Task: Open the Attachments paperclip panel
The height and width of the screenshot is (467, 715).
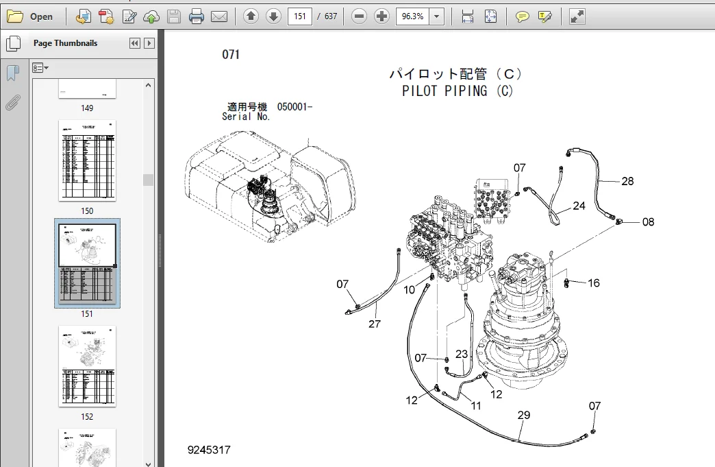Action: [x=13, y=103]
